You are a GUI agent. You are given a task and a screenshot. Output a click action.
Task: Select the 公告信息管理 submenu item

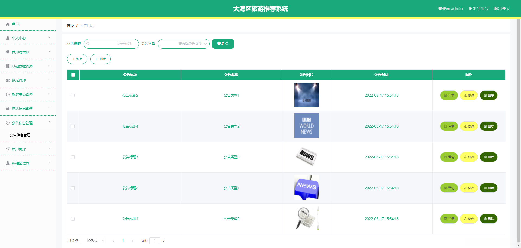[28, 135]
